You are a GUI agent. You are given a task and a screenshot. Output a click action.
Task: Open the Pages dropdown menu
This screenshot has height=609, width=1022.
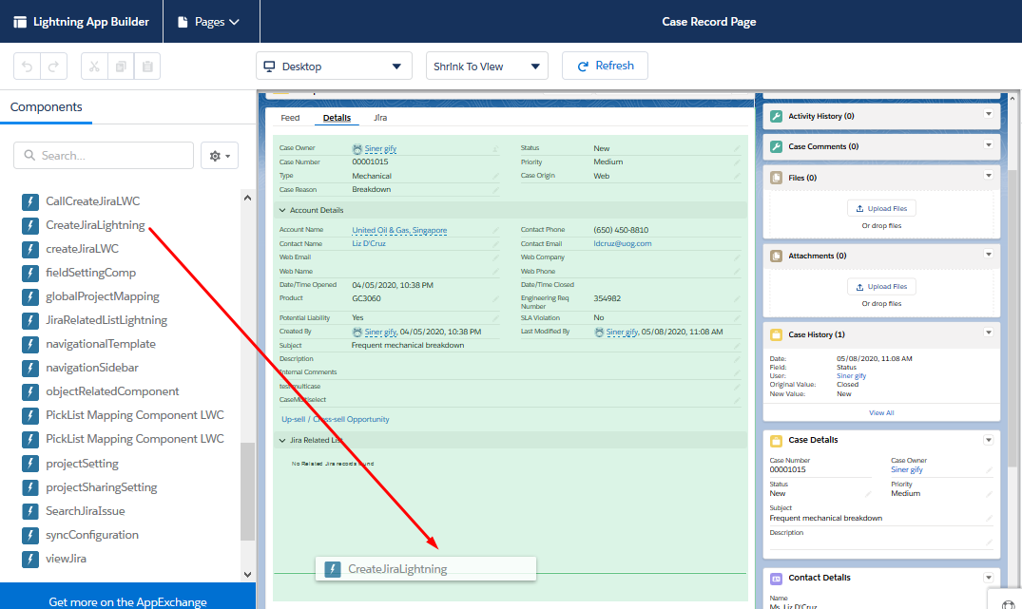click(208, 22)
